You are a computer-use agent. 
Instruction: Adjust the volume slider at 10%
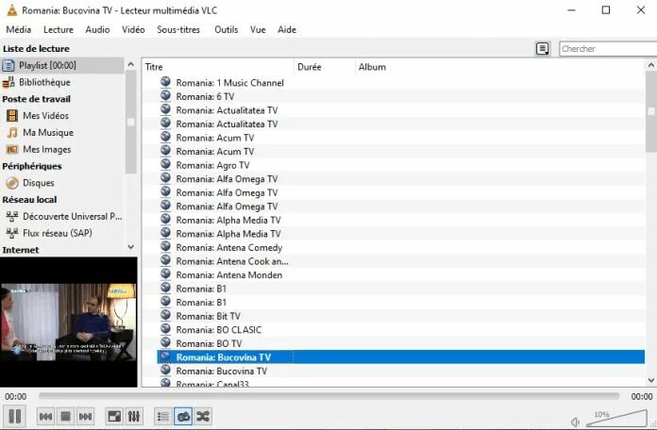tap(616, 418)
